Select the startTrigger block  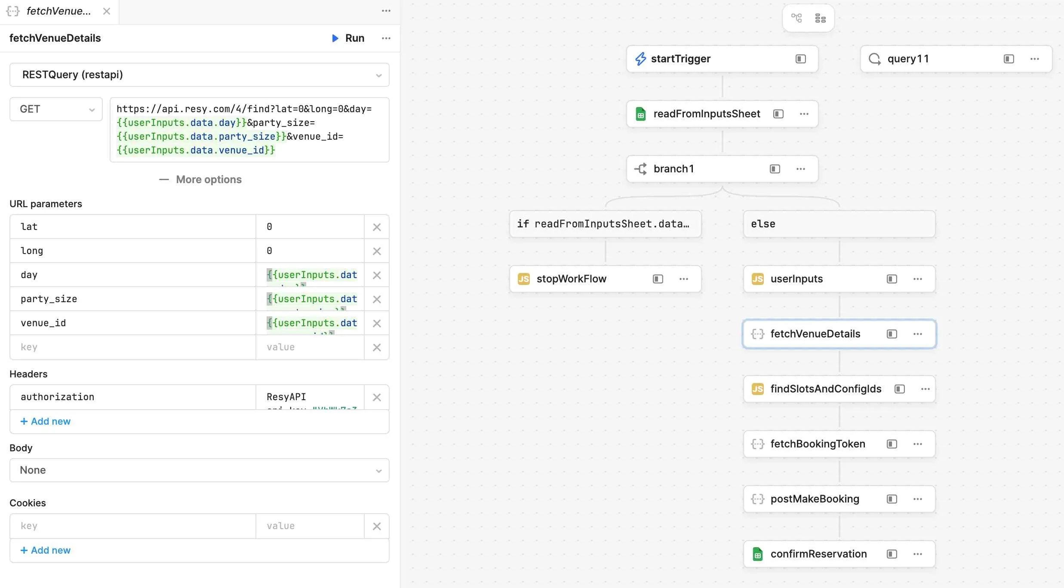pyautogui.click(x=723, y=59)
